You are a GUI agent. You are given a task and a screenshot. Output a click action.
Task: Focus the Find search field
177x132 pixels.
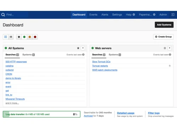[x=17, y=15]
